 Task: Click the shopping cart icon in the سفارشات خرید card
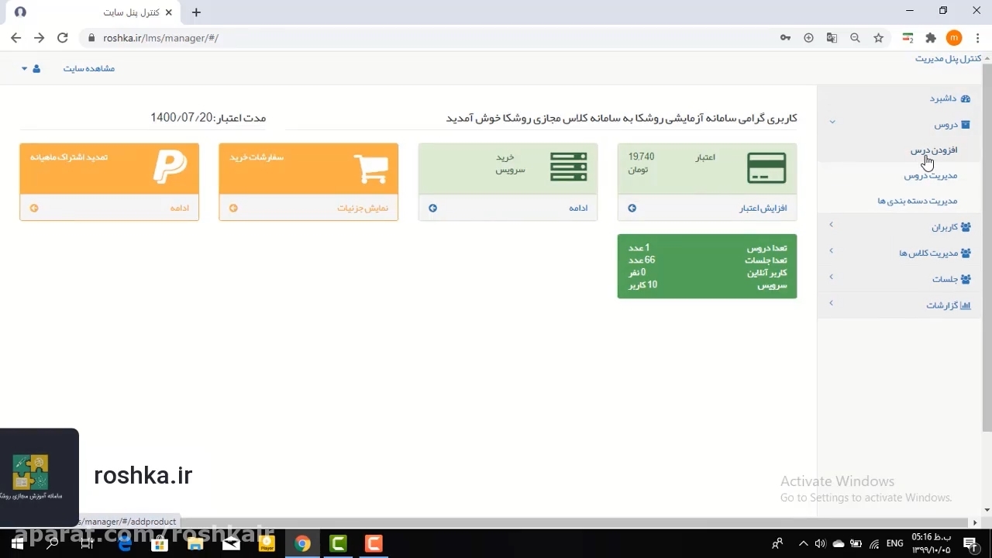click(370, 168)
